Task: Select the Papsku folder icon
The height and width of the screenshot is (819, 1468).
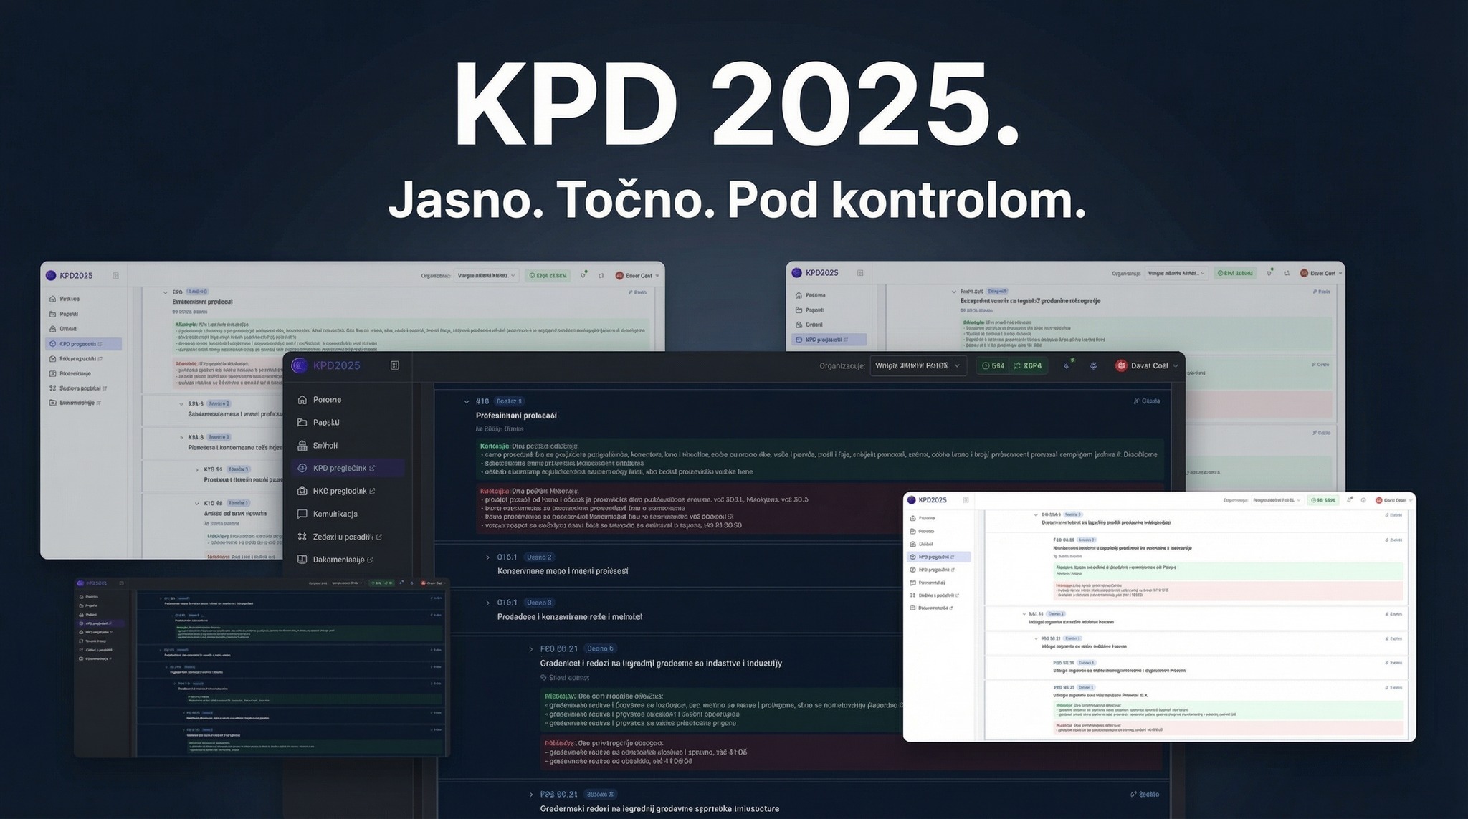Action: (x=302, y=422)
